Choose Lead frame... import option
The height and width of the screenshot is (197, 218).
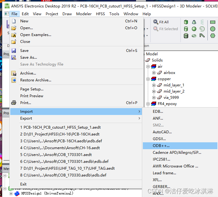(x=180, y=173)
